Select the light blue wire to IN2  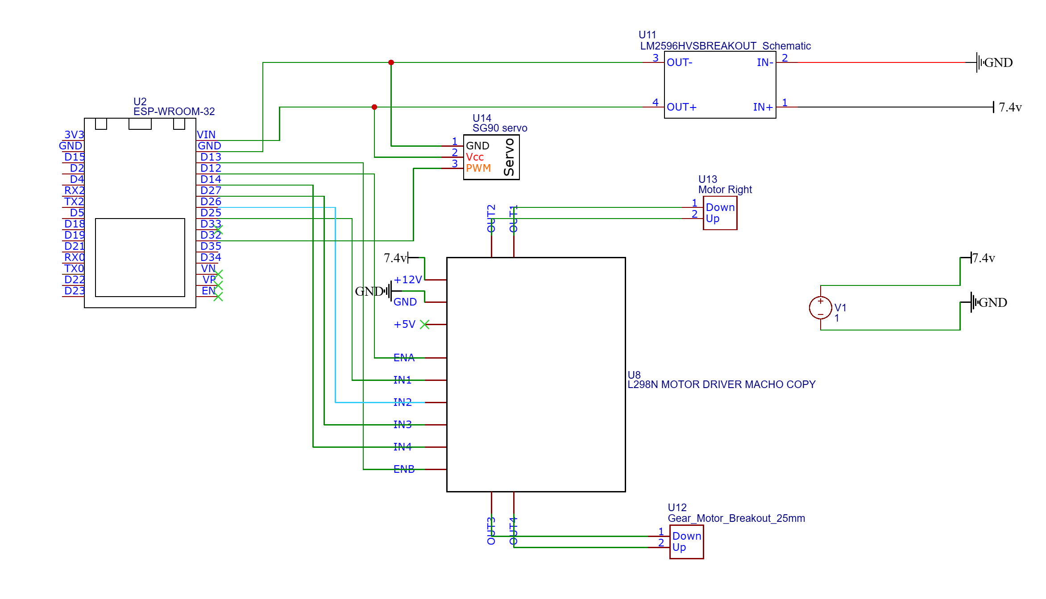coord(335,305)
